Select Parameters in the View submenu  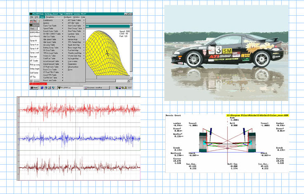pyautogui.click(x=73, y=64)
